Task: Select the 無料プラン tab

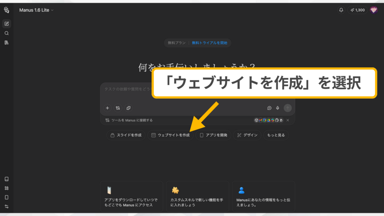Action: (x=176, y=43)
